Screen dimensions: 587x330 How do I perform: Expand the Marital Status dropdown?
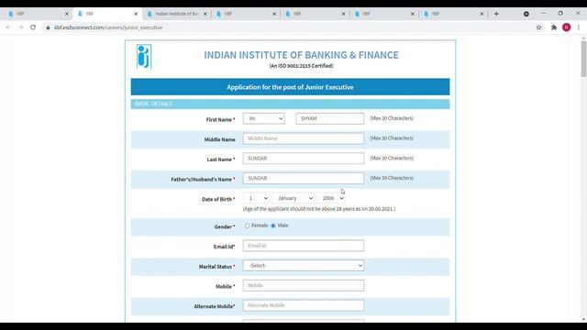pyautogui.click(x=304, y=266)
